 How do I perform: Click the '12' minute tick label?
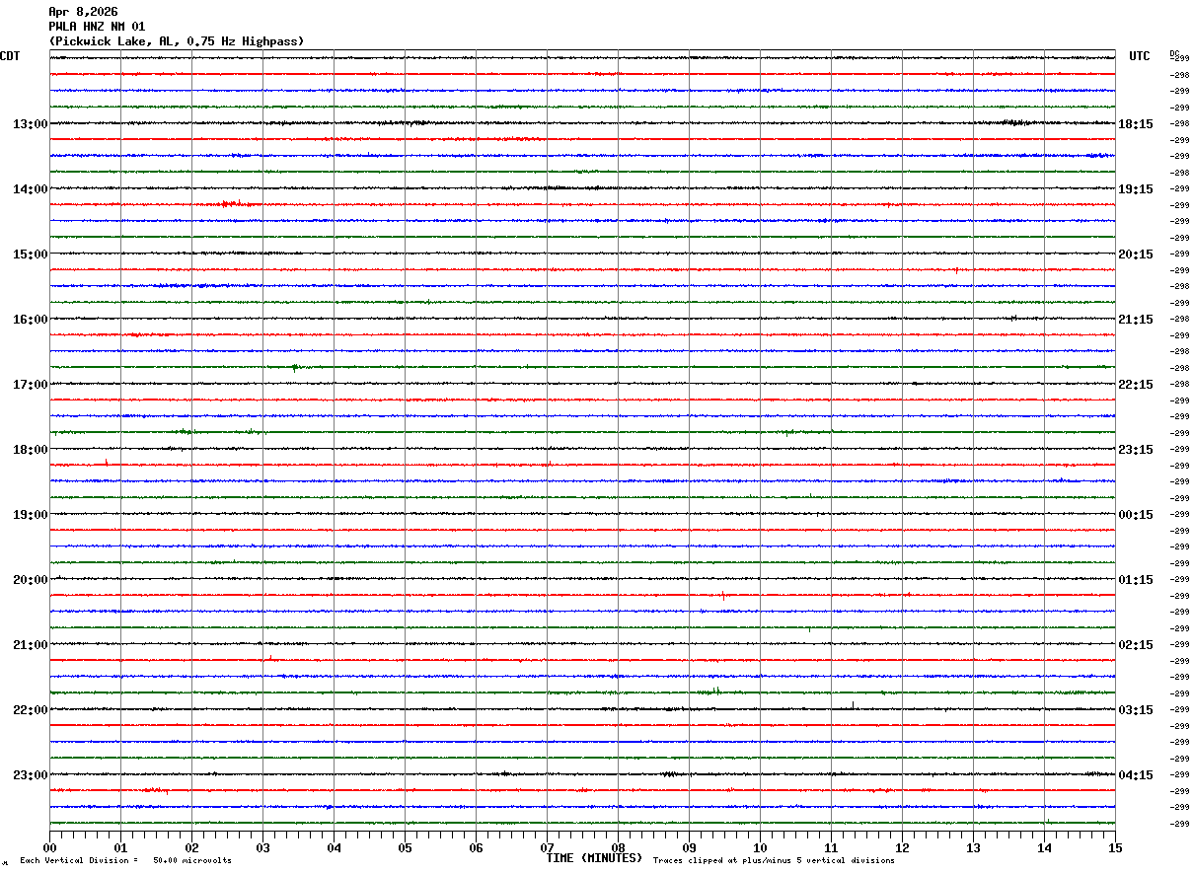click(902, 847)
